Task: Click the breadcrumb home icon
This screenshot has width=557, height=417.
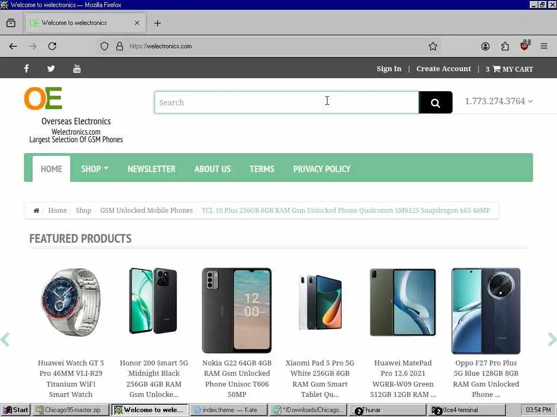Action: point(36,211)
